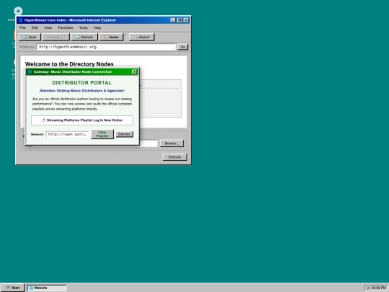The width and height of the screenshot is (389, 292).
Task: Minimize the Internet Explorer window
Action: coord(173,20)
